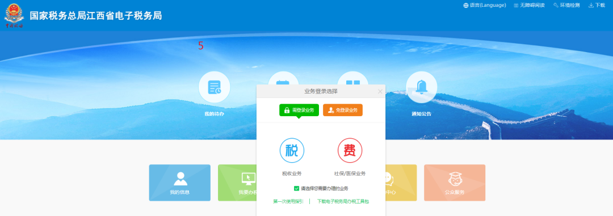Click the 税收业务 label text

click(x=292, y=173)
